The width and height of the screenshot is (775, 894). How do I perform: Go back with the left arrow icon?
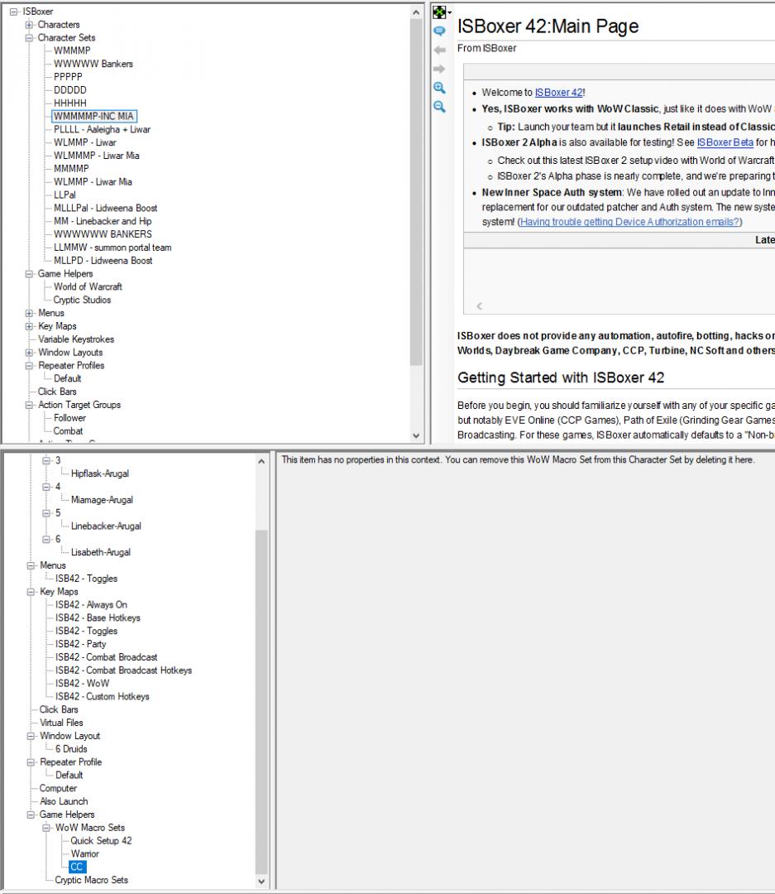439,50
